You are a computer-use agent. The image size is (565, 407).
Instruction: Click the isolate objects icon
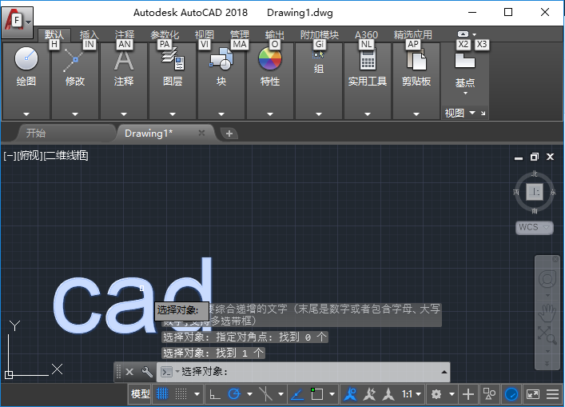489,394
